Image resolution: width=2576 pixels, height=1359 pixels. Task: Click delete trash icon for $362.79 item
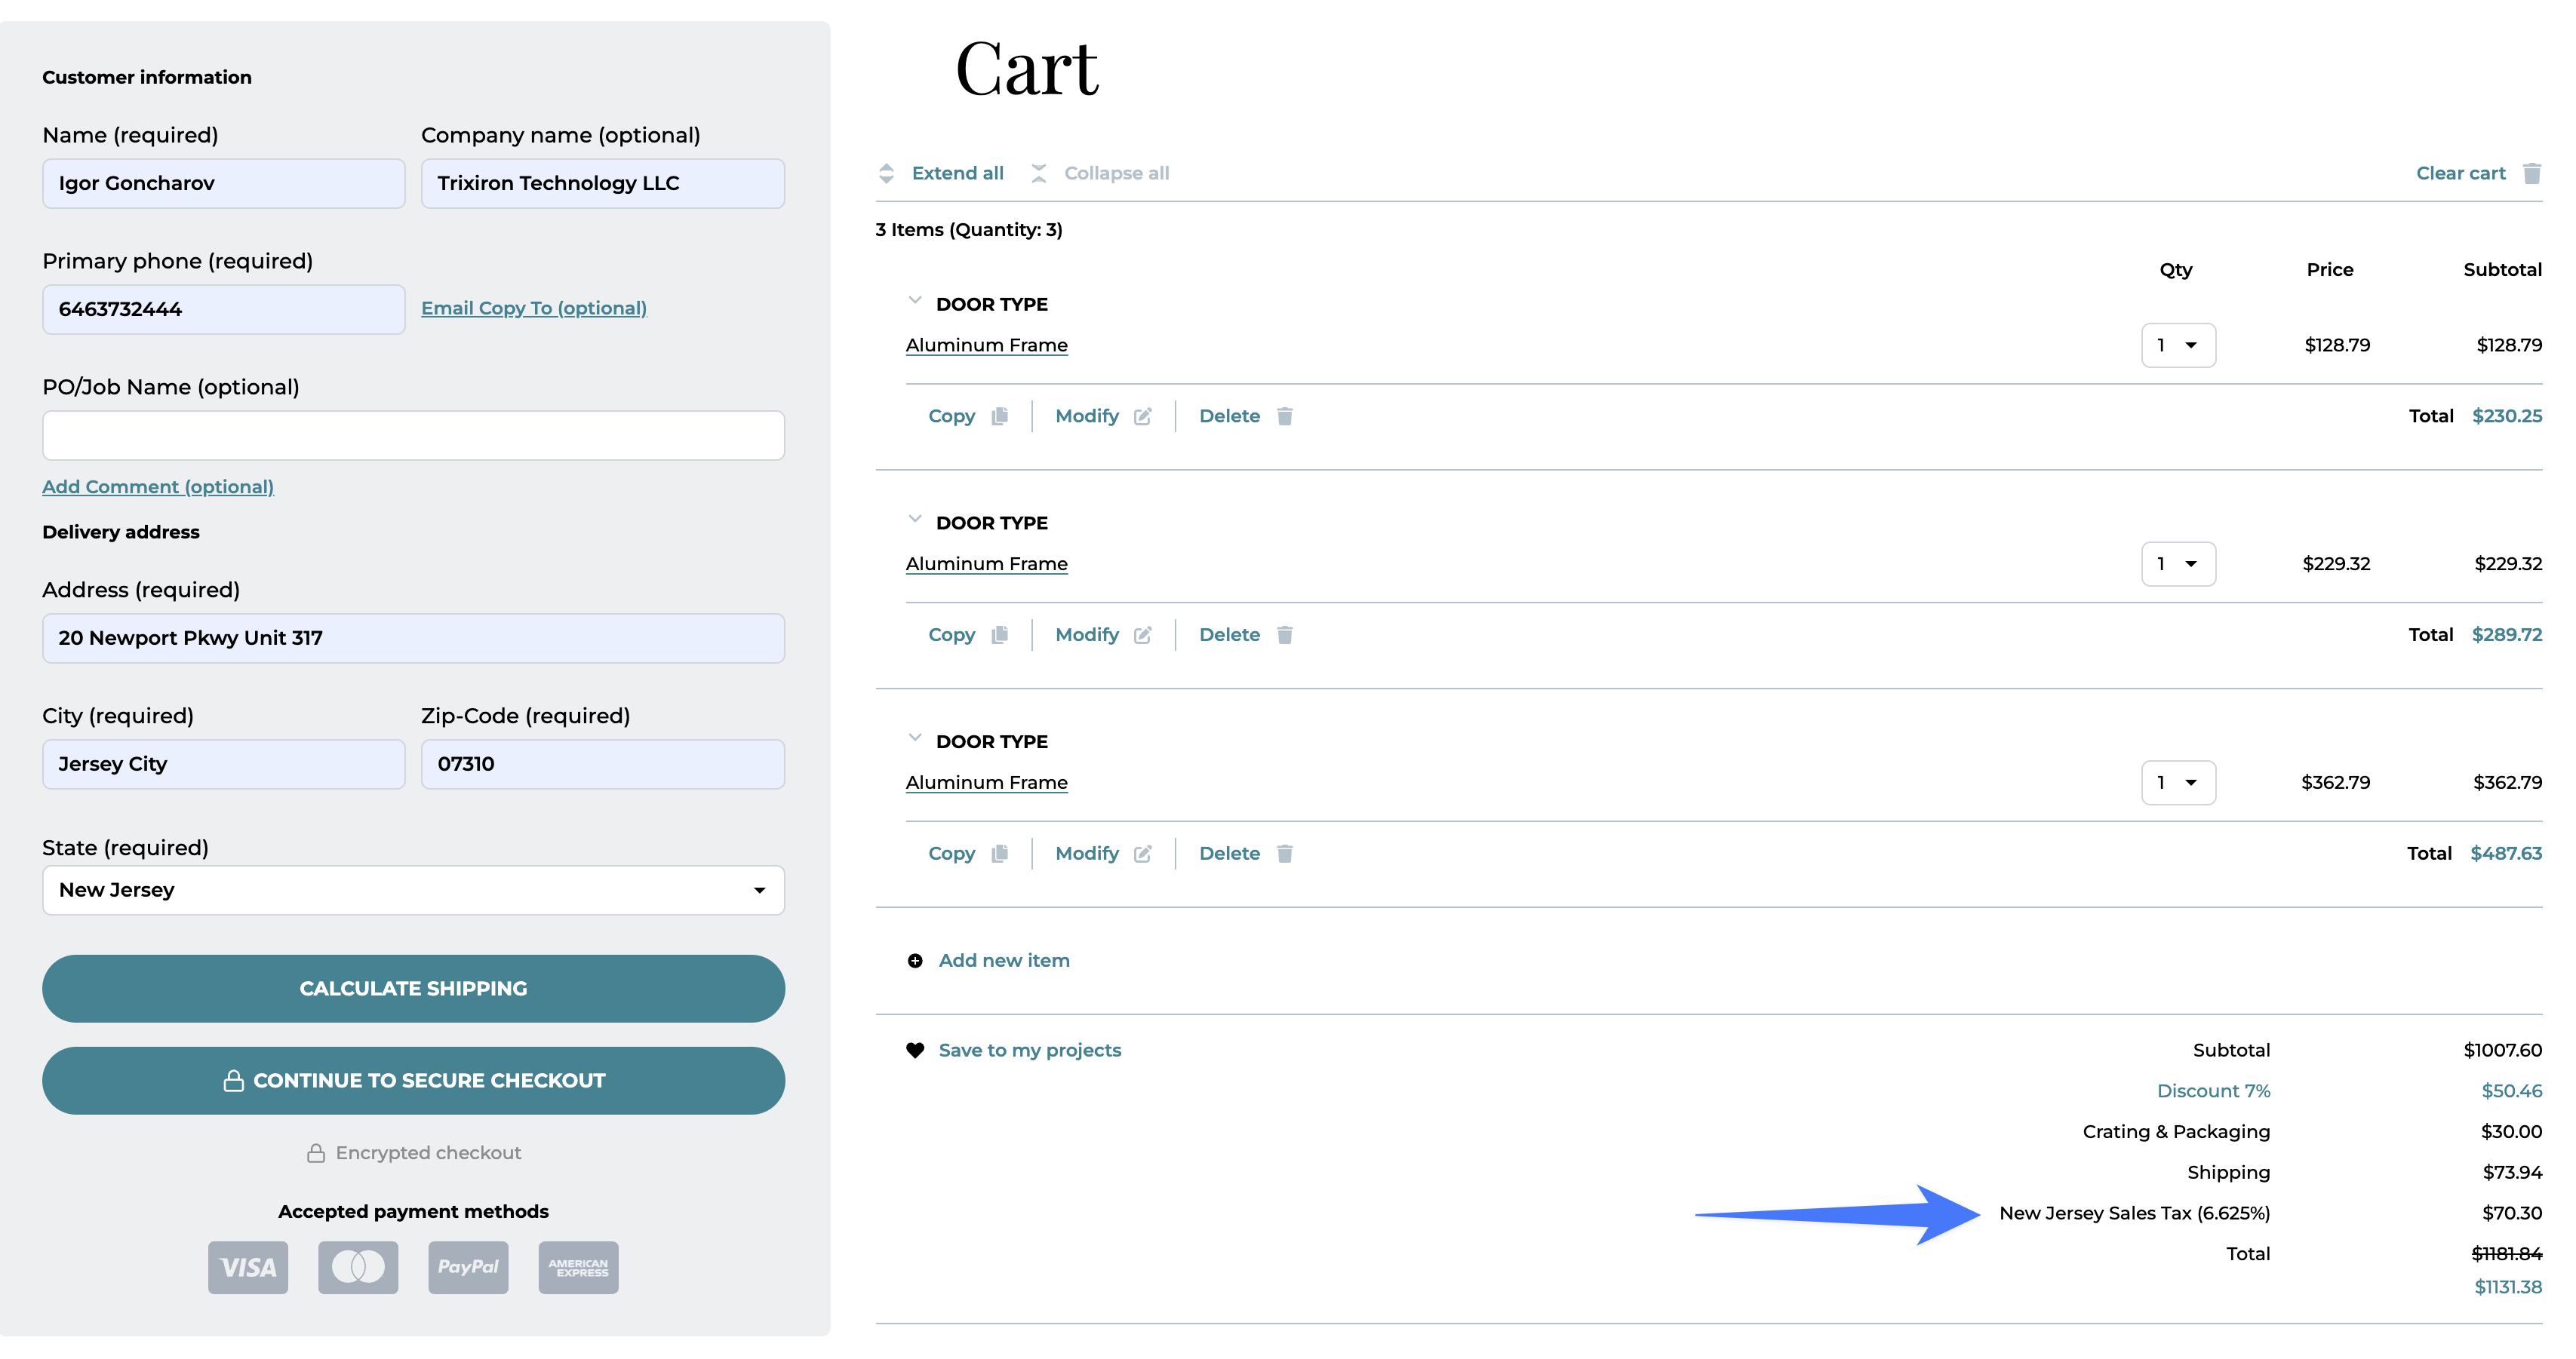click(1285, 854)
